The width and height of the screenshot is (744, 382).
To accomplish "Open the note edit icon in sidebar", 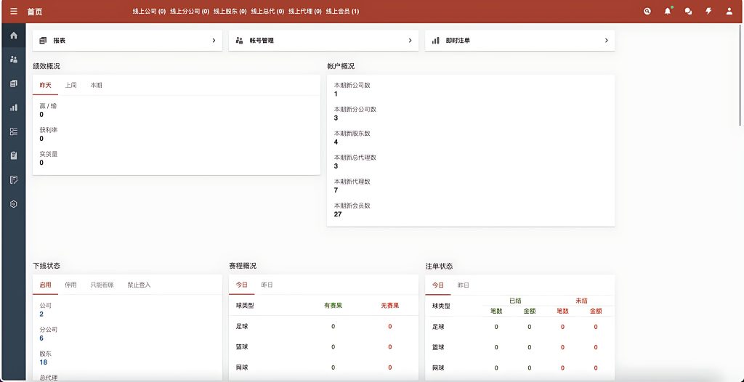I will point(14,179).
